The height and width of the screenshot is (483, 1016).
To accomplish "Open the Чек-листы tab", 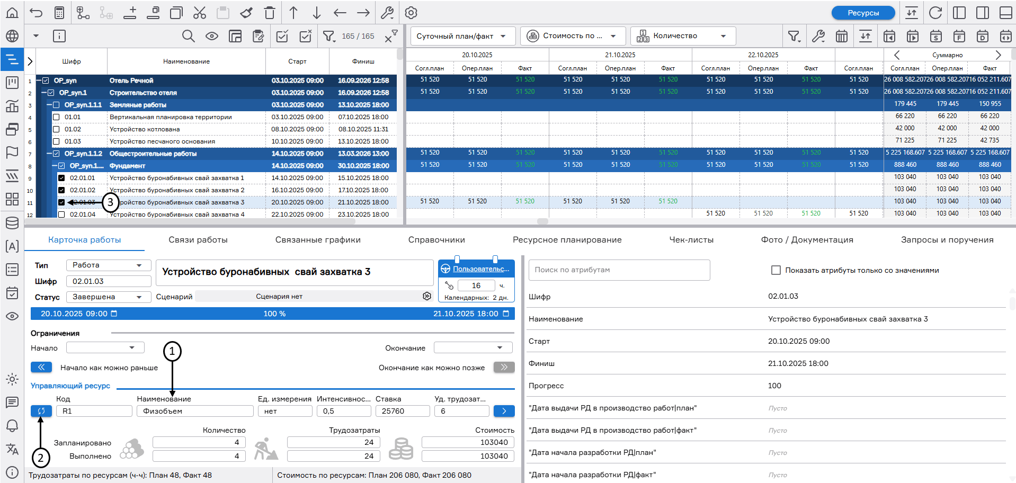I will coord(691,240).
